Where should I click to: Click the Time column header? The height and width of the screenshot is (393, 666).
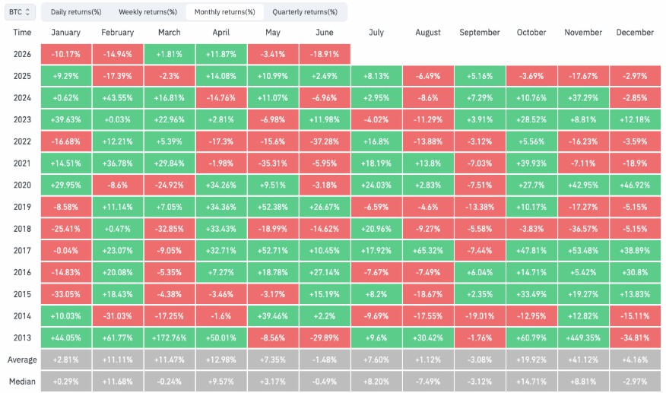[x=22, y=32]
